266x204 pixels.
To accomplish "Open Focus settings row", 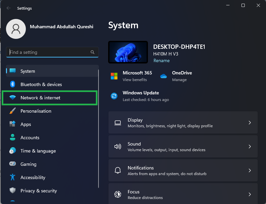I will tap(182, 194).
